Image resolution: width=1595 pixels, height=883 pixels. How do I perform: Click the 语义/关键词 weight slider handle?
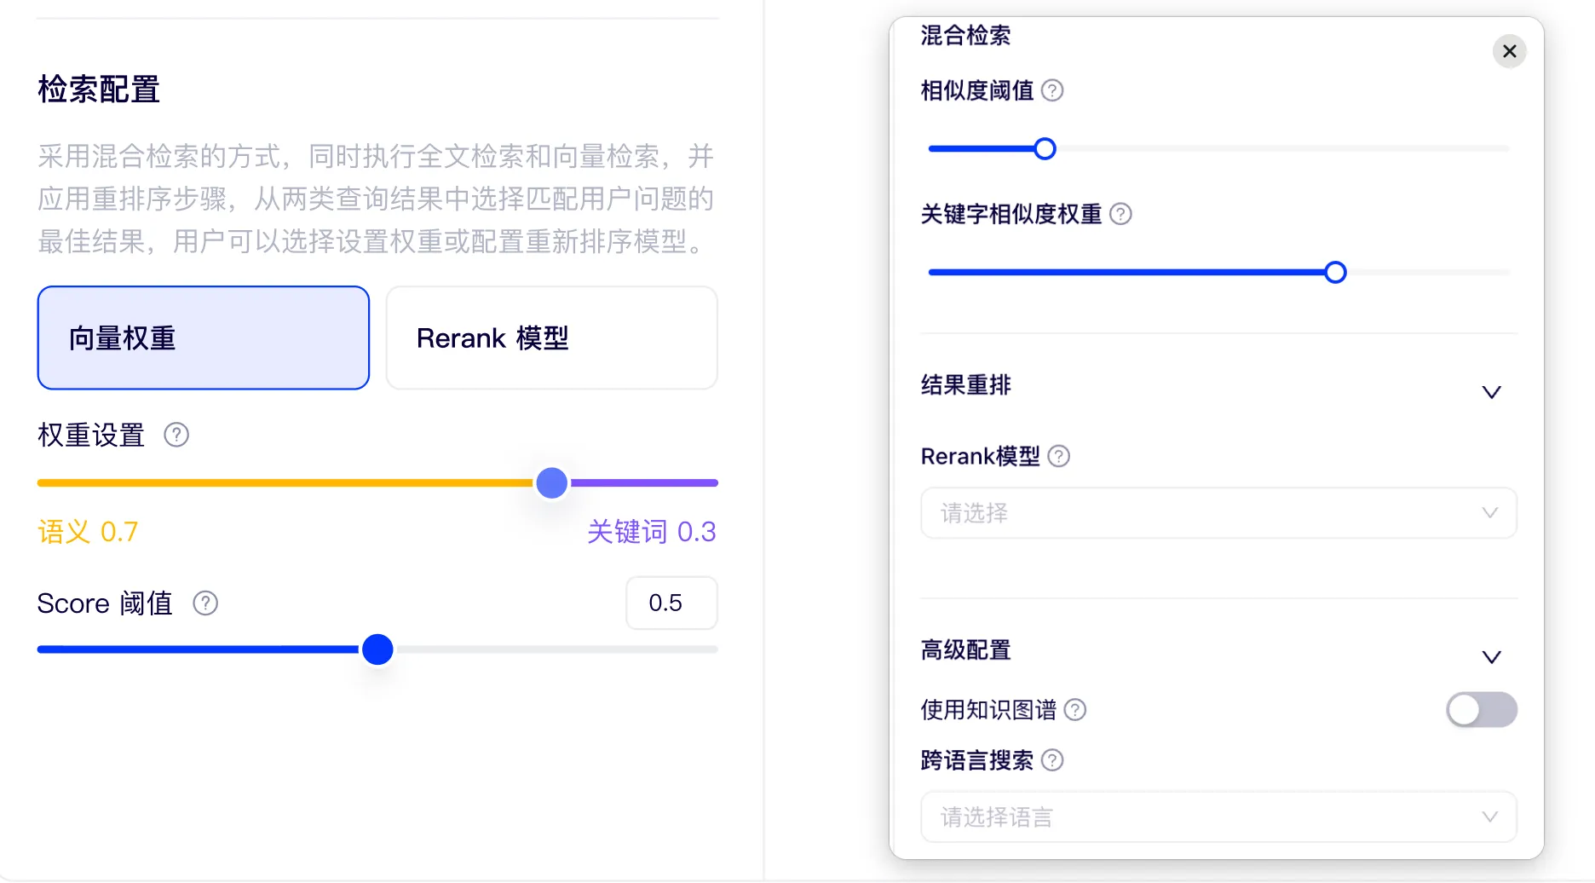pos(552,483)
